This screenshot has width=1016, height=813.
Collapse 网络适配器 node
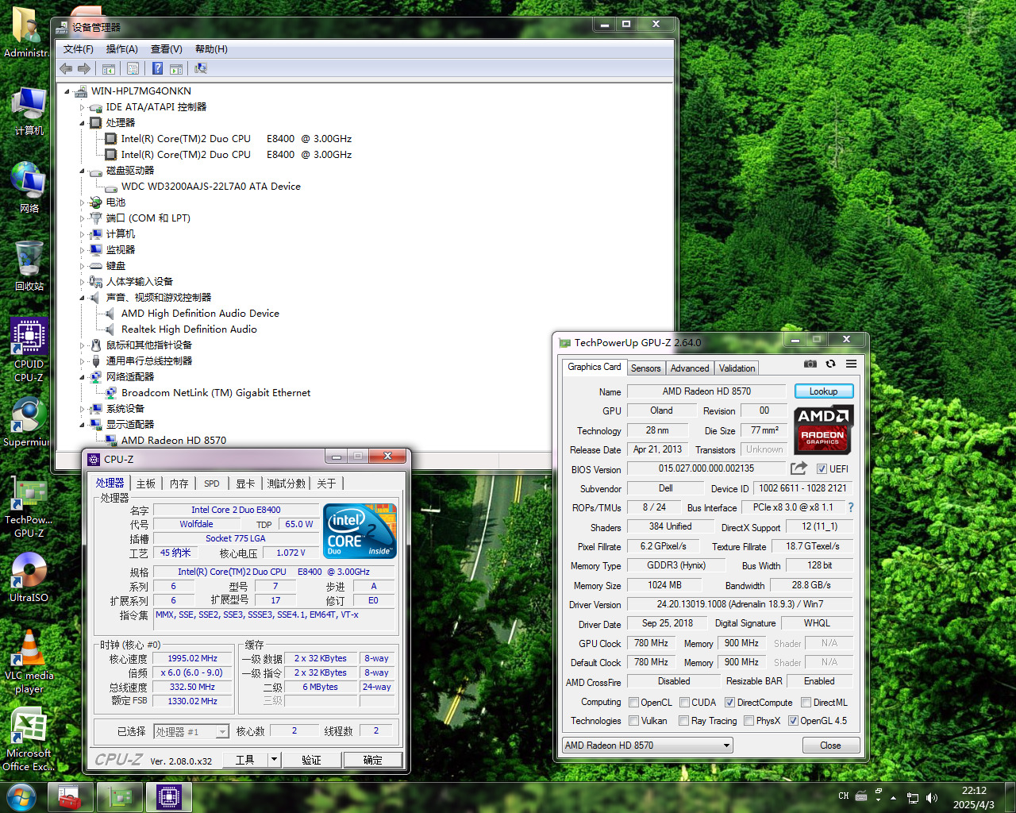[x=82, y=377]
